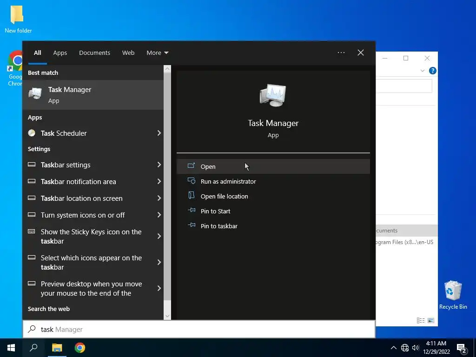476x357 pixels.
Task: Click the Open action icon
Action: [x=191, y=166]
